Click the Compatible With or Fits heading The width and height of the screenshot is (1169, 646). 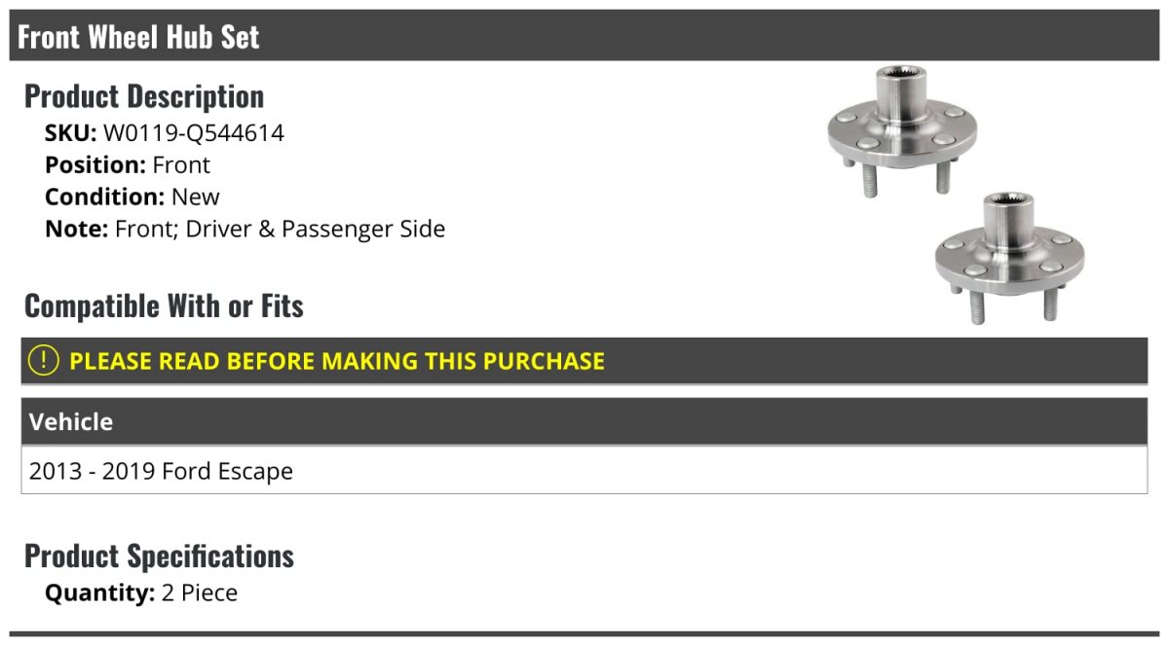pos(164,306)
